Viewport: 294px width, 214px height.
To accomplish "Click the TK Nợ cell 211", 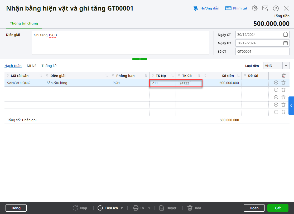I will click(163, 83).
